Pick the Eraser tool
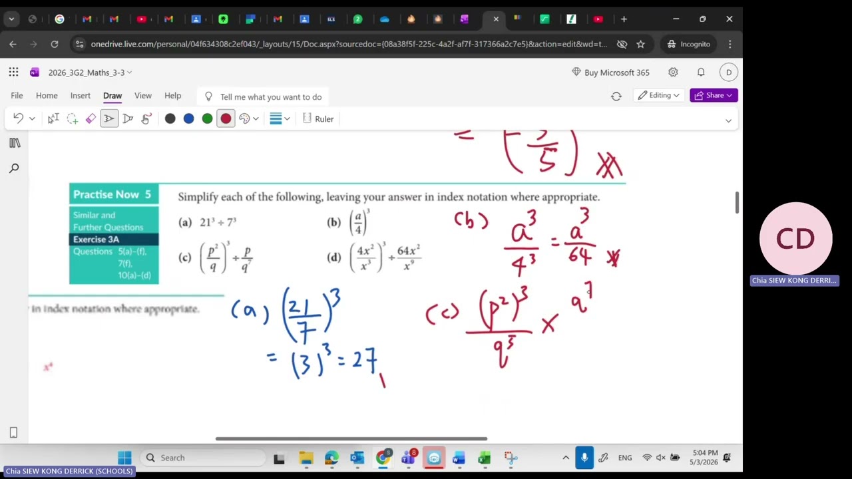The width and height of the screenshot is (852, 479). point(91,118)
